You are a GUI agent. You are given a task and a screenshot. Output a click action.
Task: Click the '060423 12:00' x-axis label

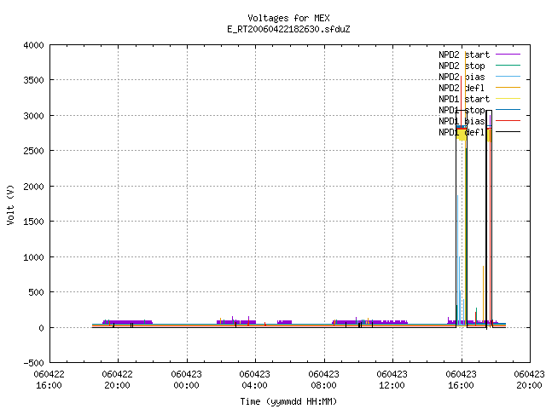pyautogui.click(x=392, y=380)
